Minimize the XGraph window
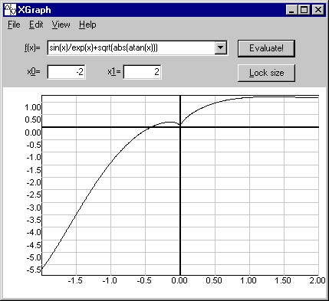This screenshot has width=329, height=301. coord(291,10)
